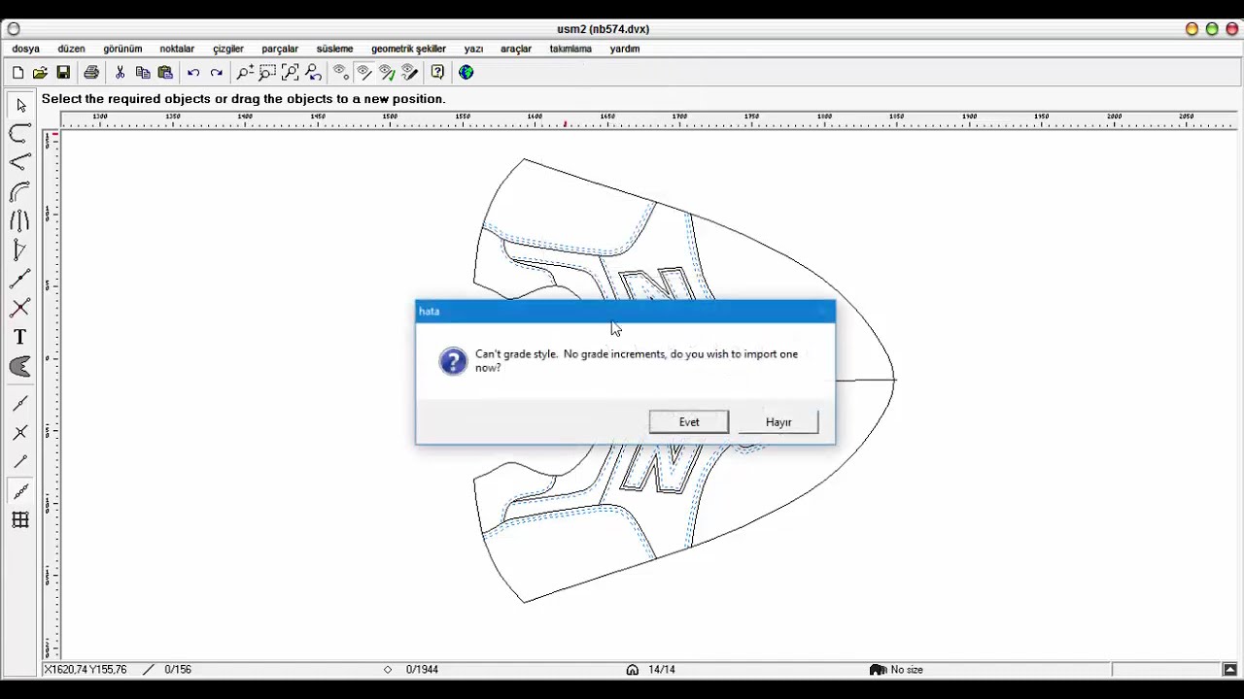This screenshot has height=699, width=1244.
Task: Select the zoom-to-window rectangle icon
Action: pyautogui.click(x=267, y=72)
